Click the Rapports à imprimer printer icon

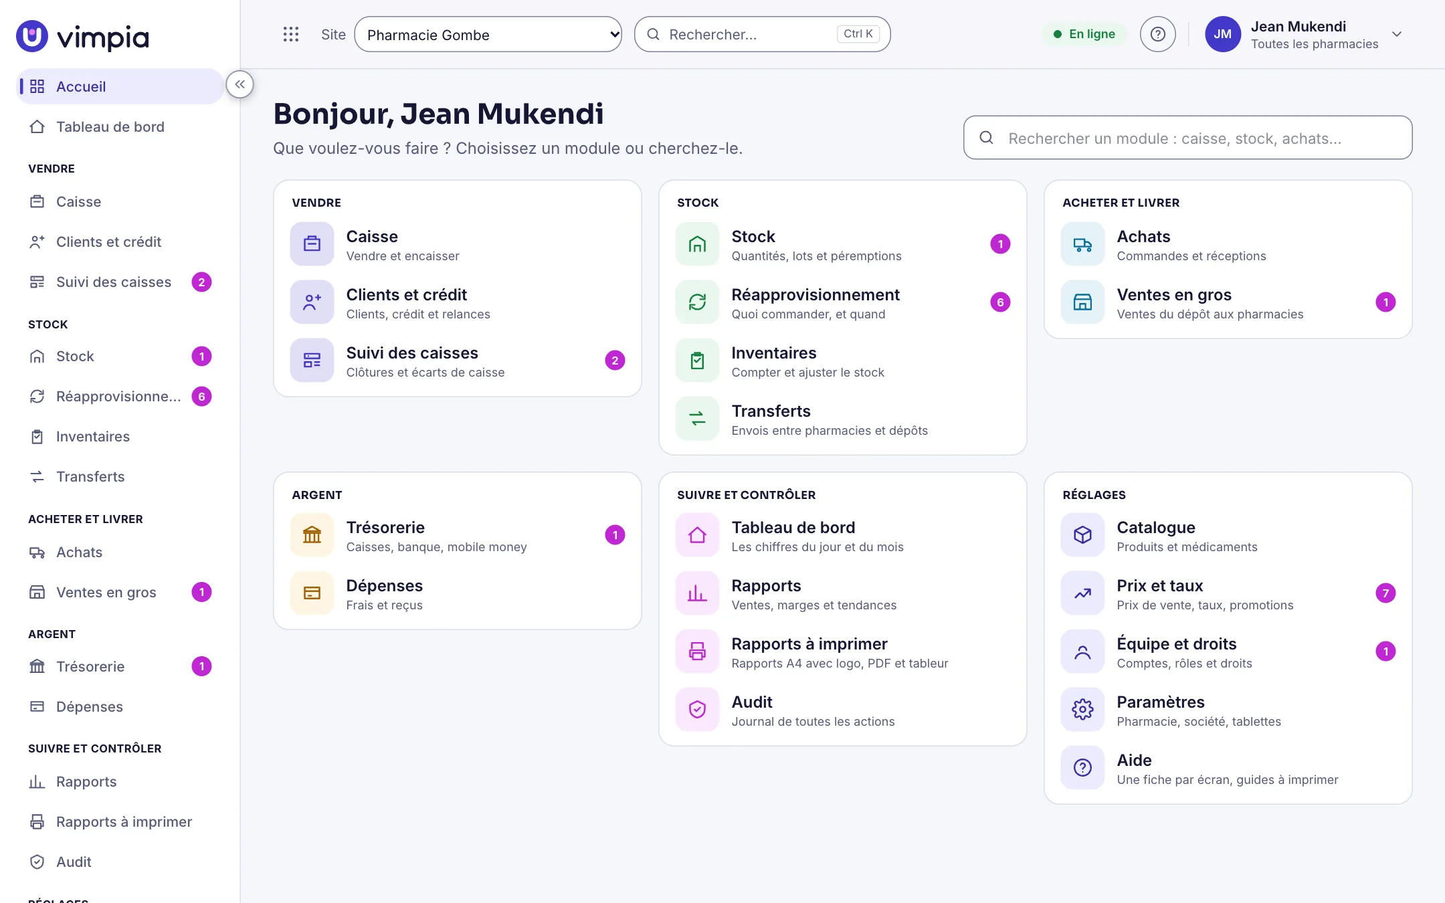coord(697,651)
